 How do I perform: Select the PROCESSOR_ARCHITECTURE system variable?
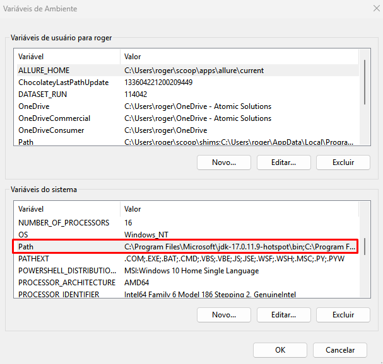click(x=188, y=283)
